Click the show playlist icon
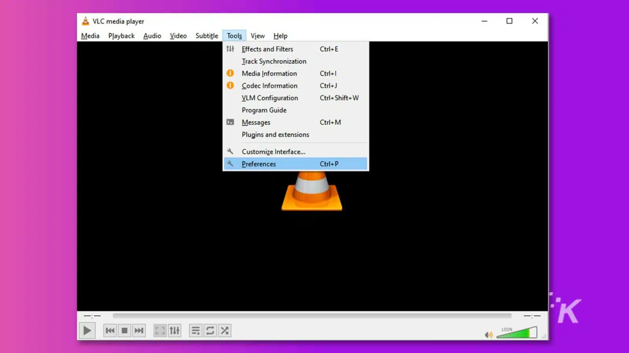The height and width of the screenshot is (353, 629). click(x=195, y=330)
